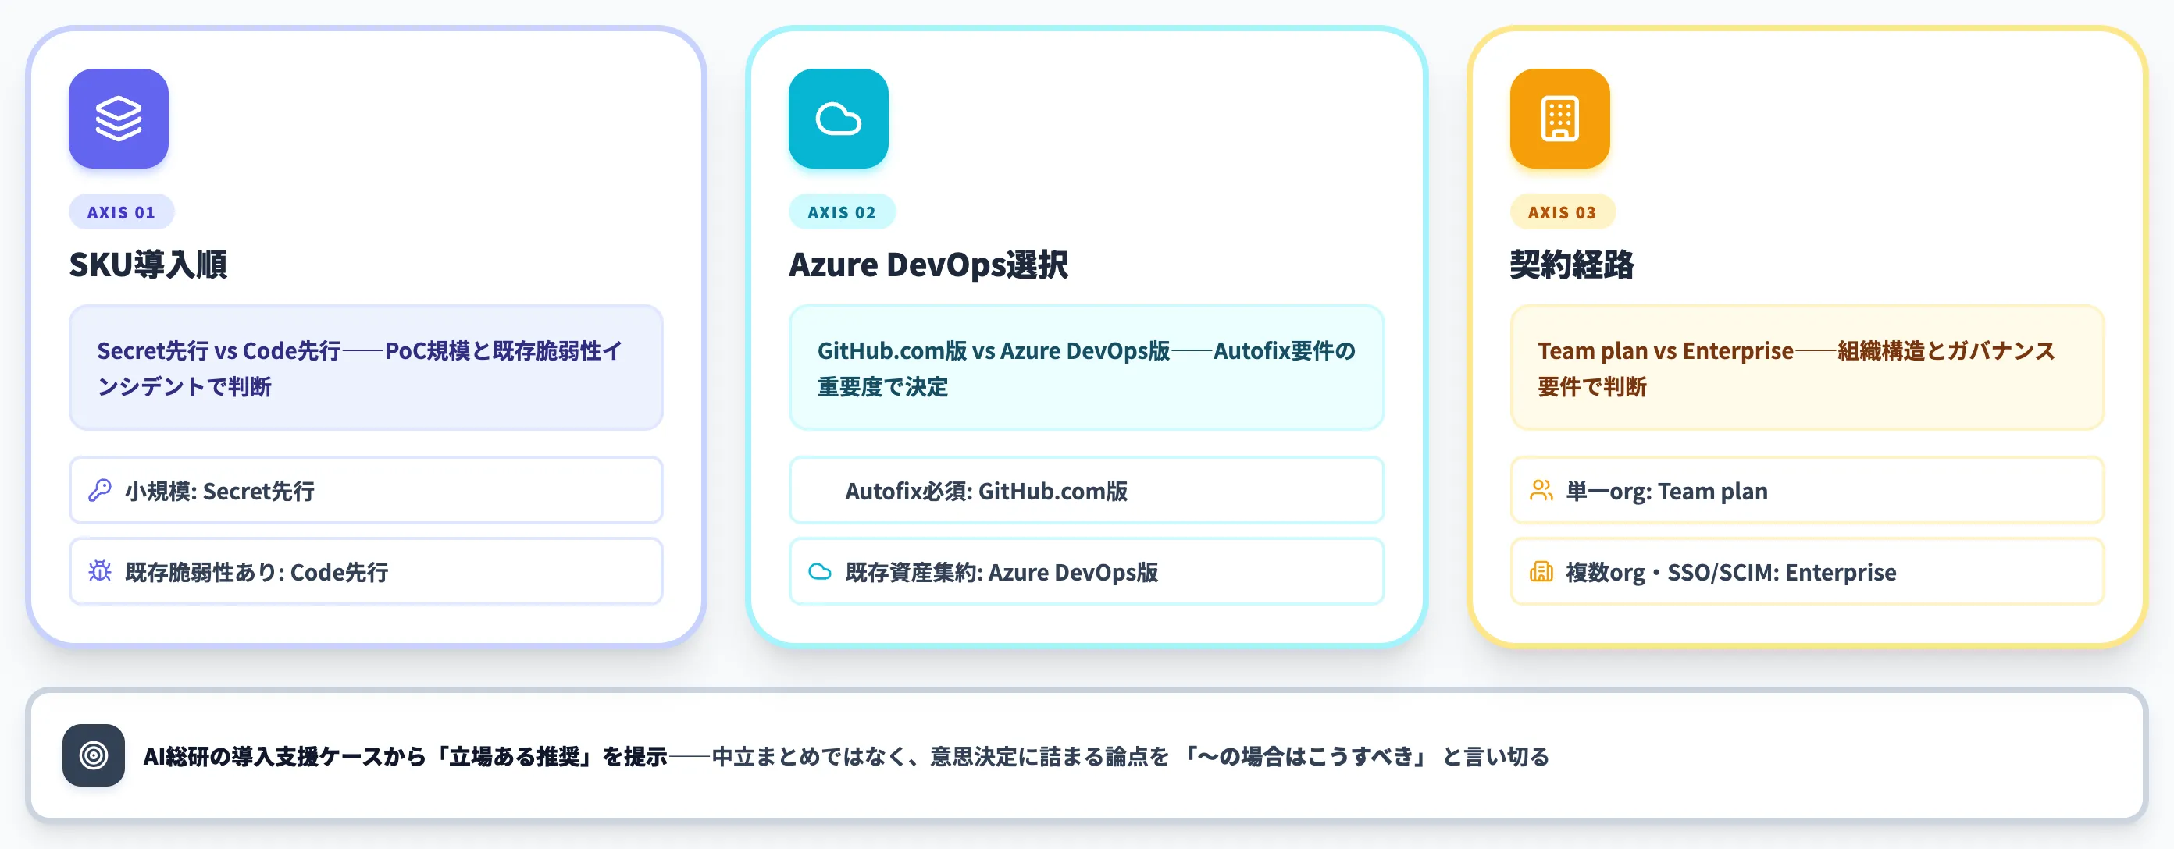Click the orange building icon tile
Screen dimensions: 2174x849
[x=1559, y=118]
